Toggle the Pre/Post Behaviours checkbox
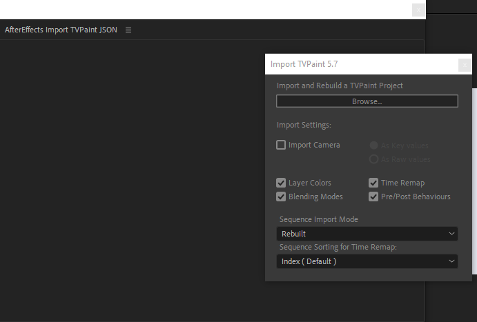Viewport: 477px width, 322px height. (x=373, y=197)
